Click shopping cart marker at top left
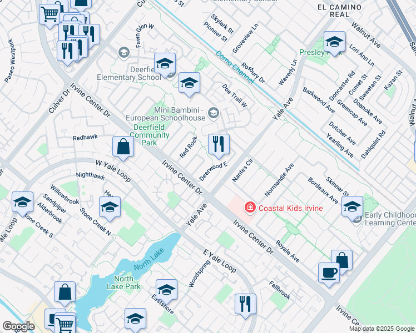 (49, 16)
